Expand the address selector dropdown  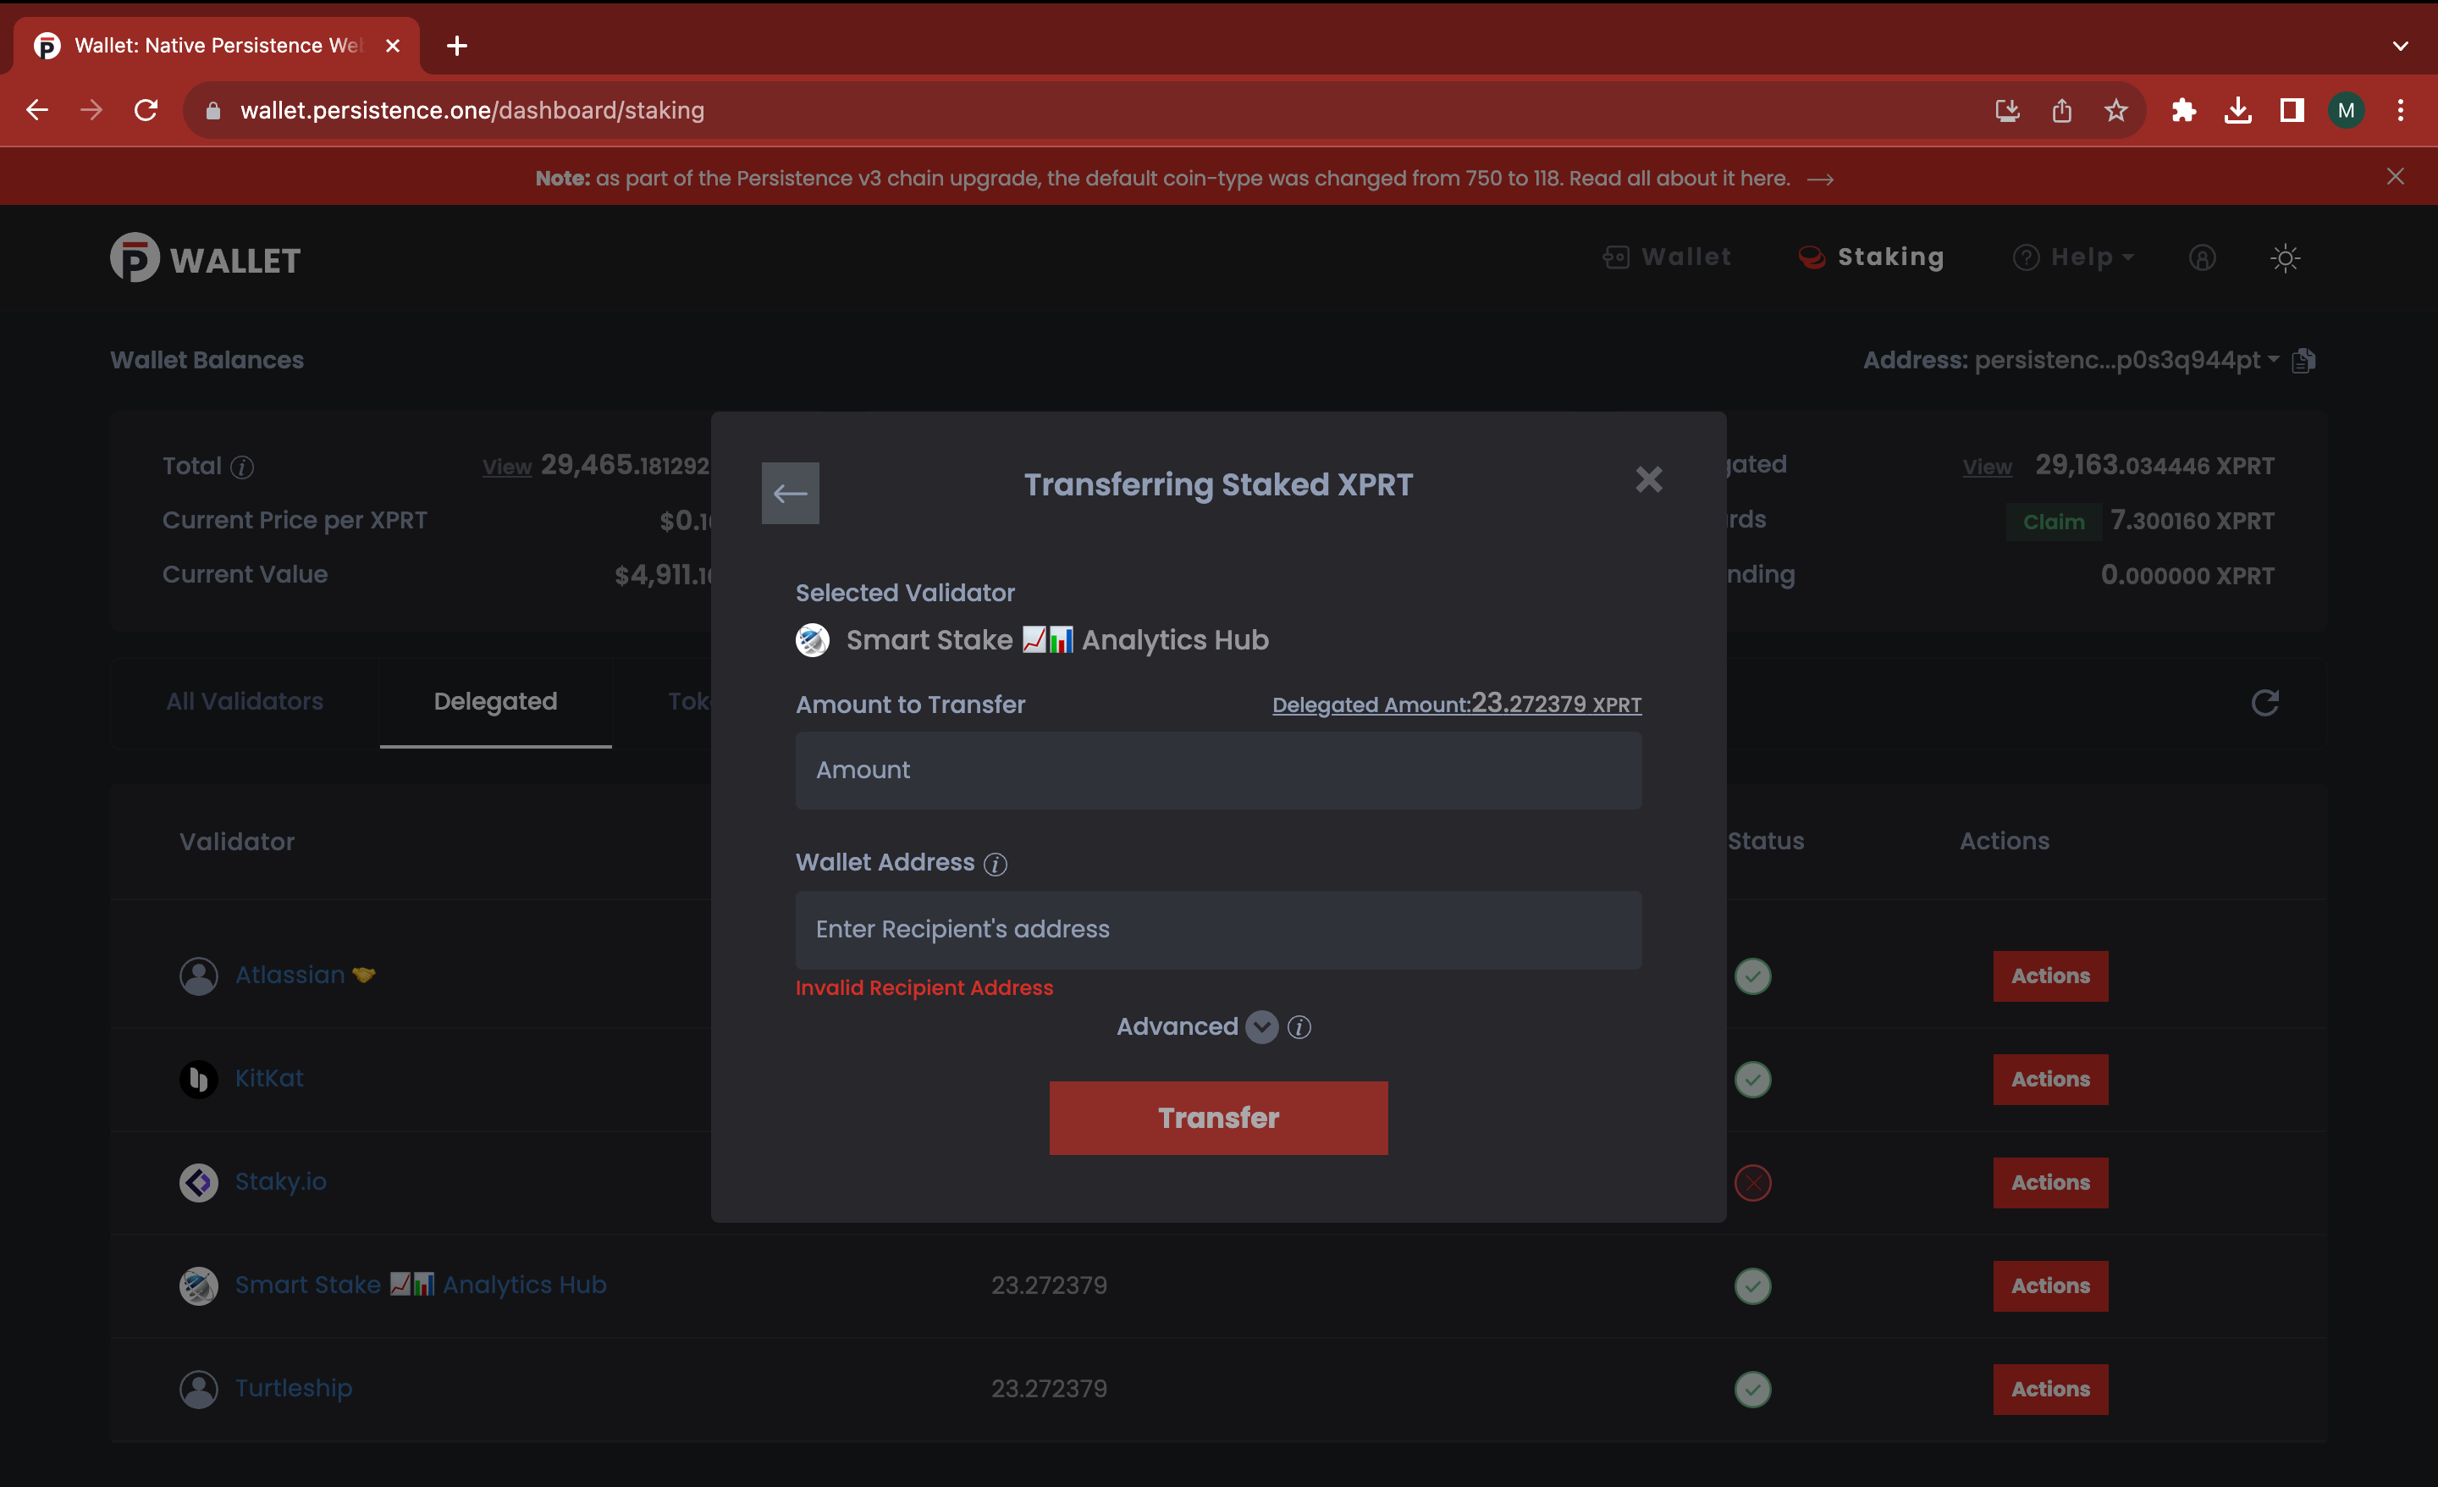click(x=2273, y=359)
